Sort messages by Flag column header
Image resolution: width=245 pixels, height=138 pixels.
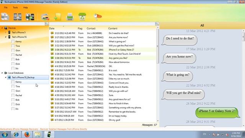(80, 28)
